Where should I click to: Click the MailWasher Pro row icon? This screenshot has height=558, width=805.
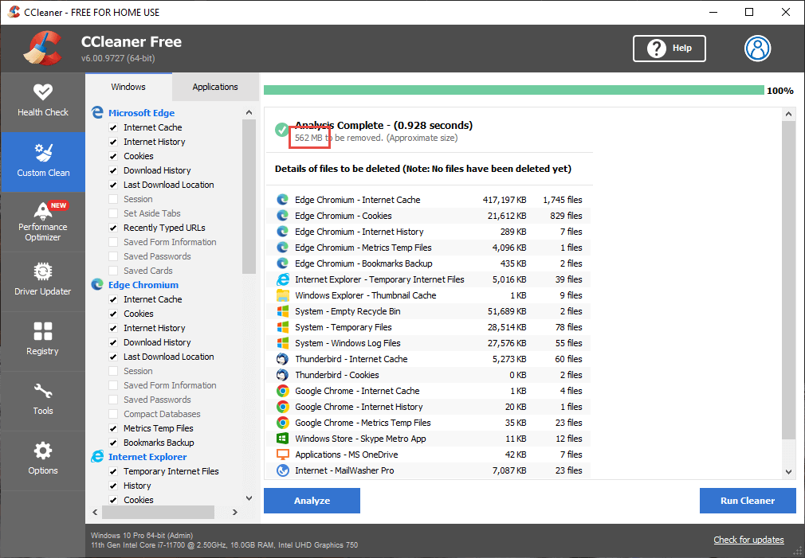[x=282, y=470]
